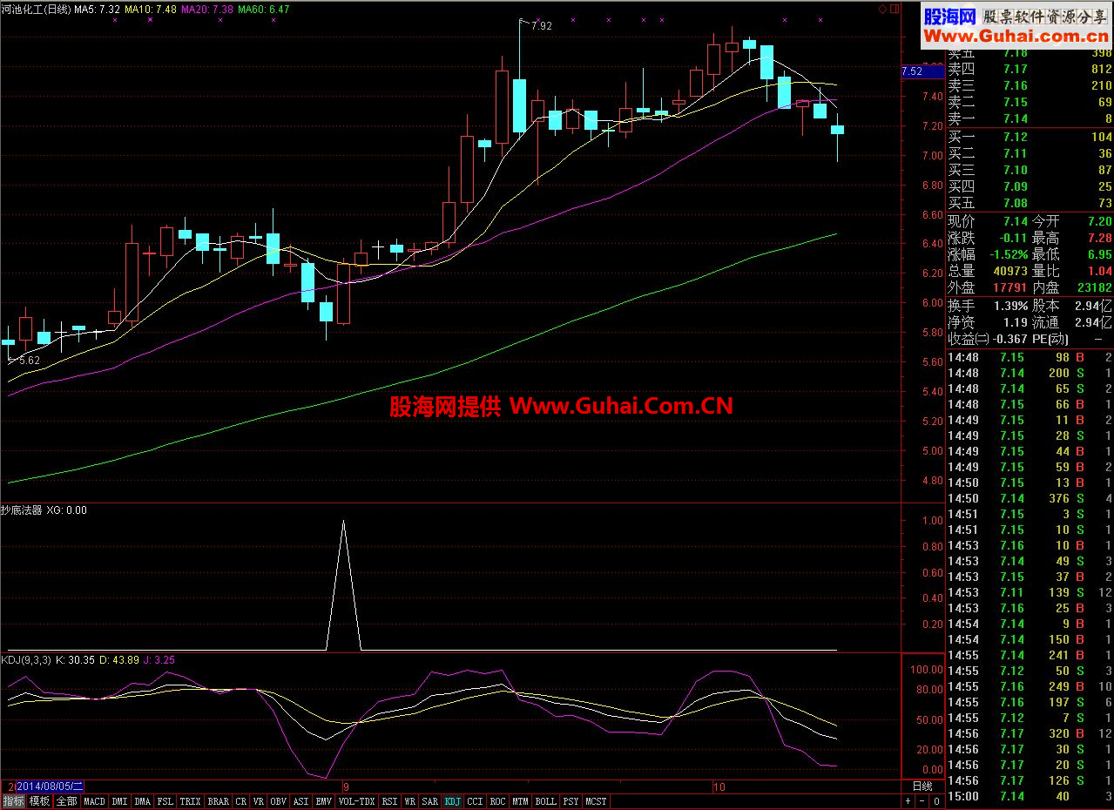Image resolution: width=1114 pixels, height=810 pixels.
Task: Click the MA10: 7.48 legend label
Action: (x=151, y=9)
